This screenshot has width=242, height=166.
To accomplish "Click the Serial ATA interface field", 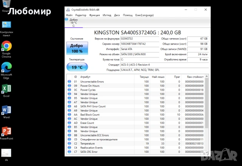I will [140, 49].
